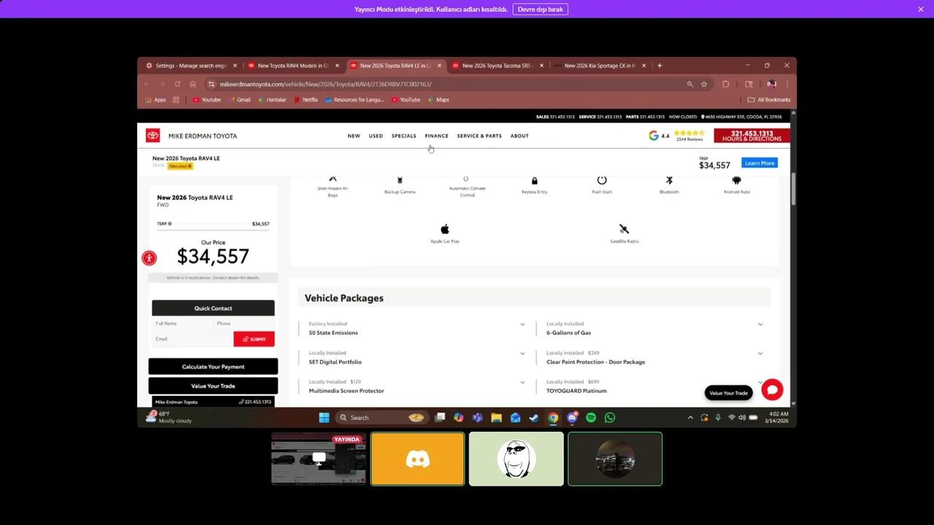Click the red Hours & Directions button

tap(752, 136)
